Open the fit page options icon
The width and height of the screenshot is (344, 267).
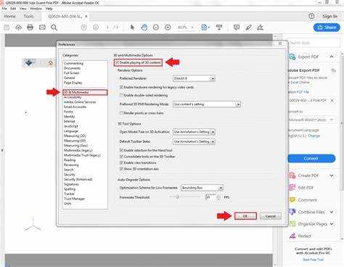coord(205,28)
